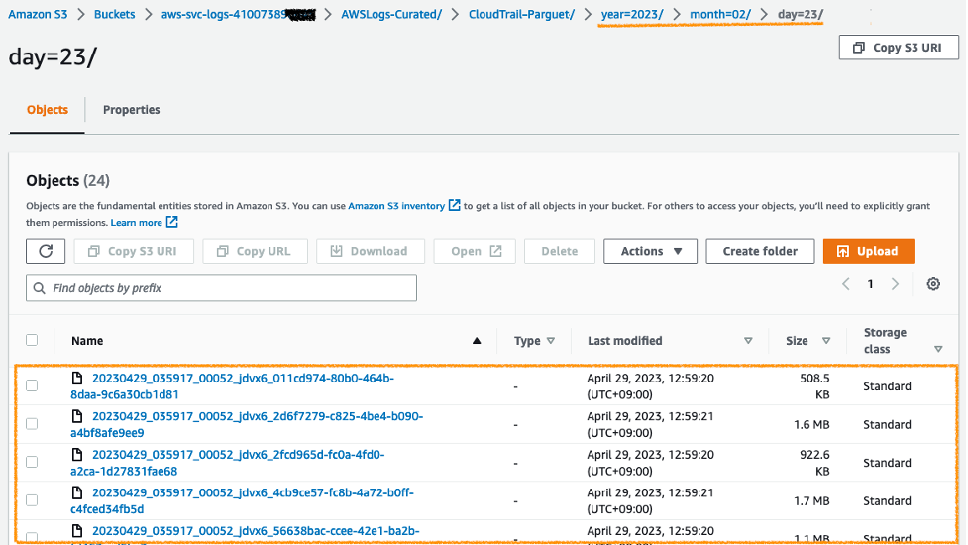Sort by Last modified column arrow
Viewport: 968px width, 545px height.
tap(748, 341)
